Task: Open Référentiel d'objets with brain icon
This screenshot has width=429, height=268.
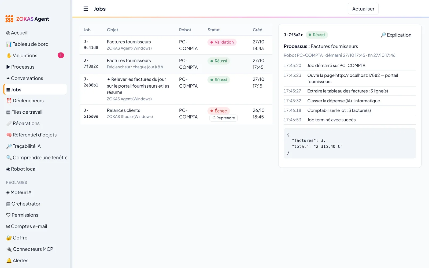Action: pos(35,135)
